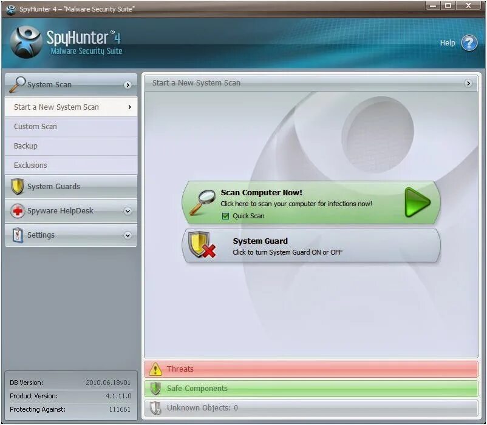
Task: Open the Backup option
Action: coord(71,146)
